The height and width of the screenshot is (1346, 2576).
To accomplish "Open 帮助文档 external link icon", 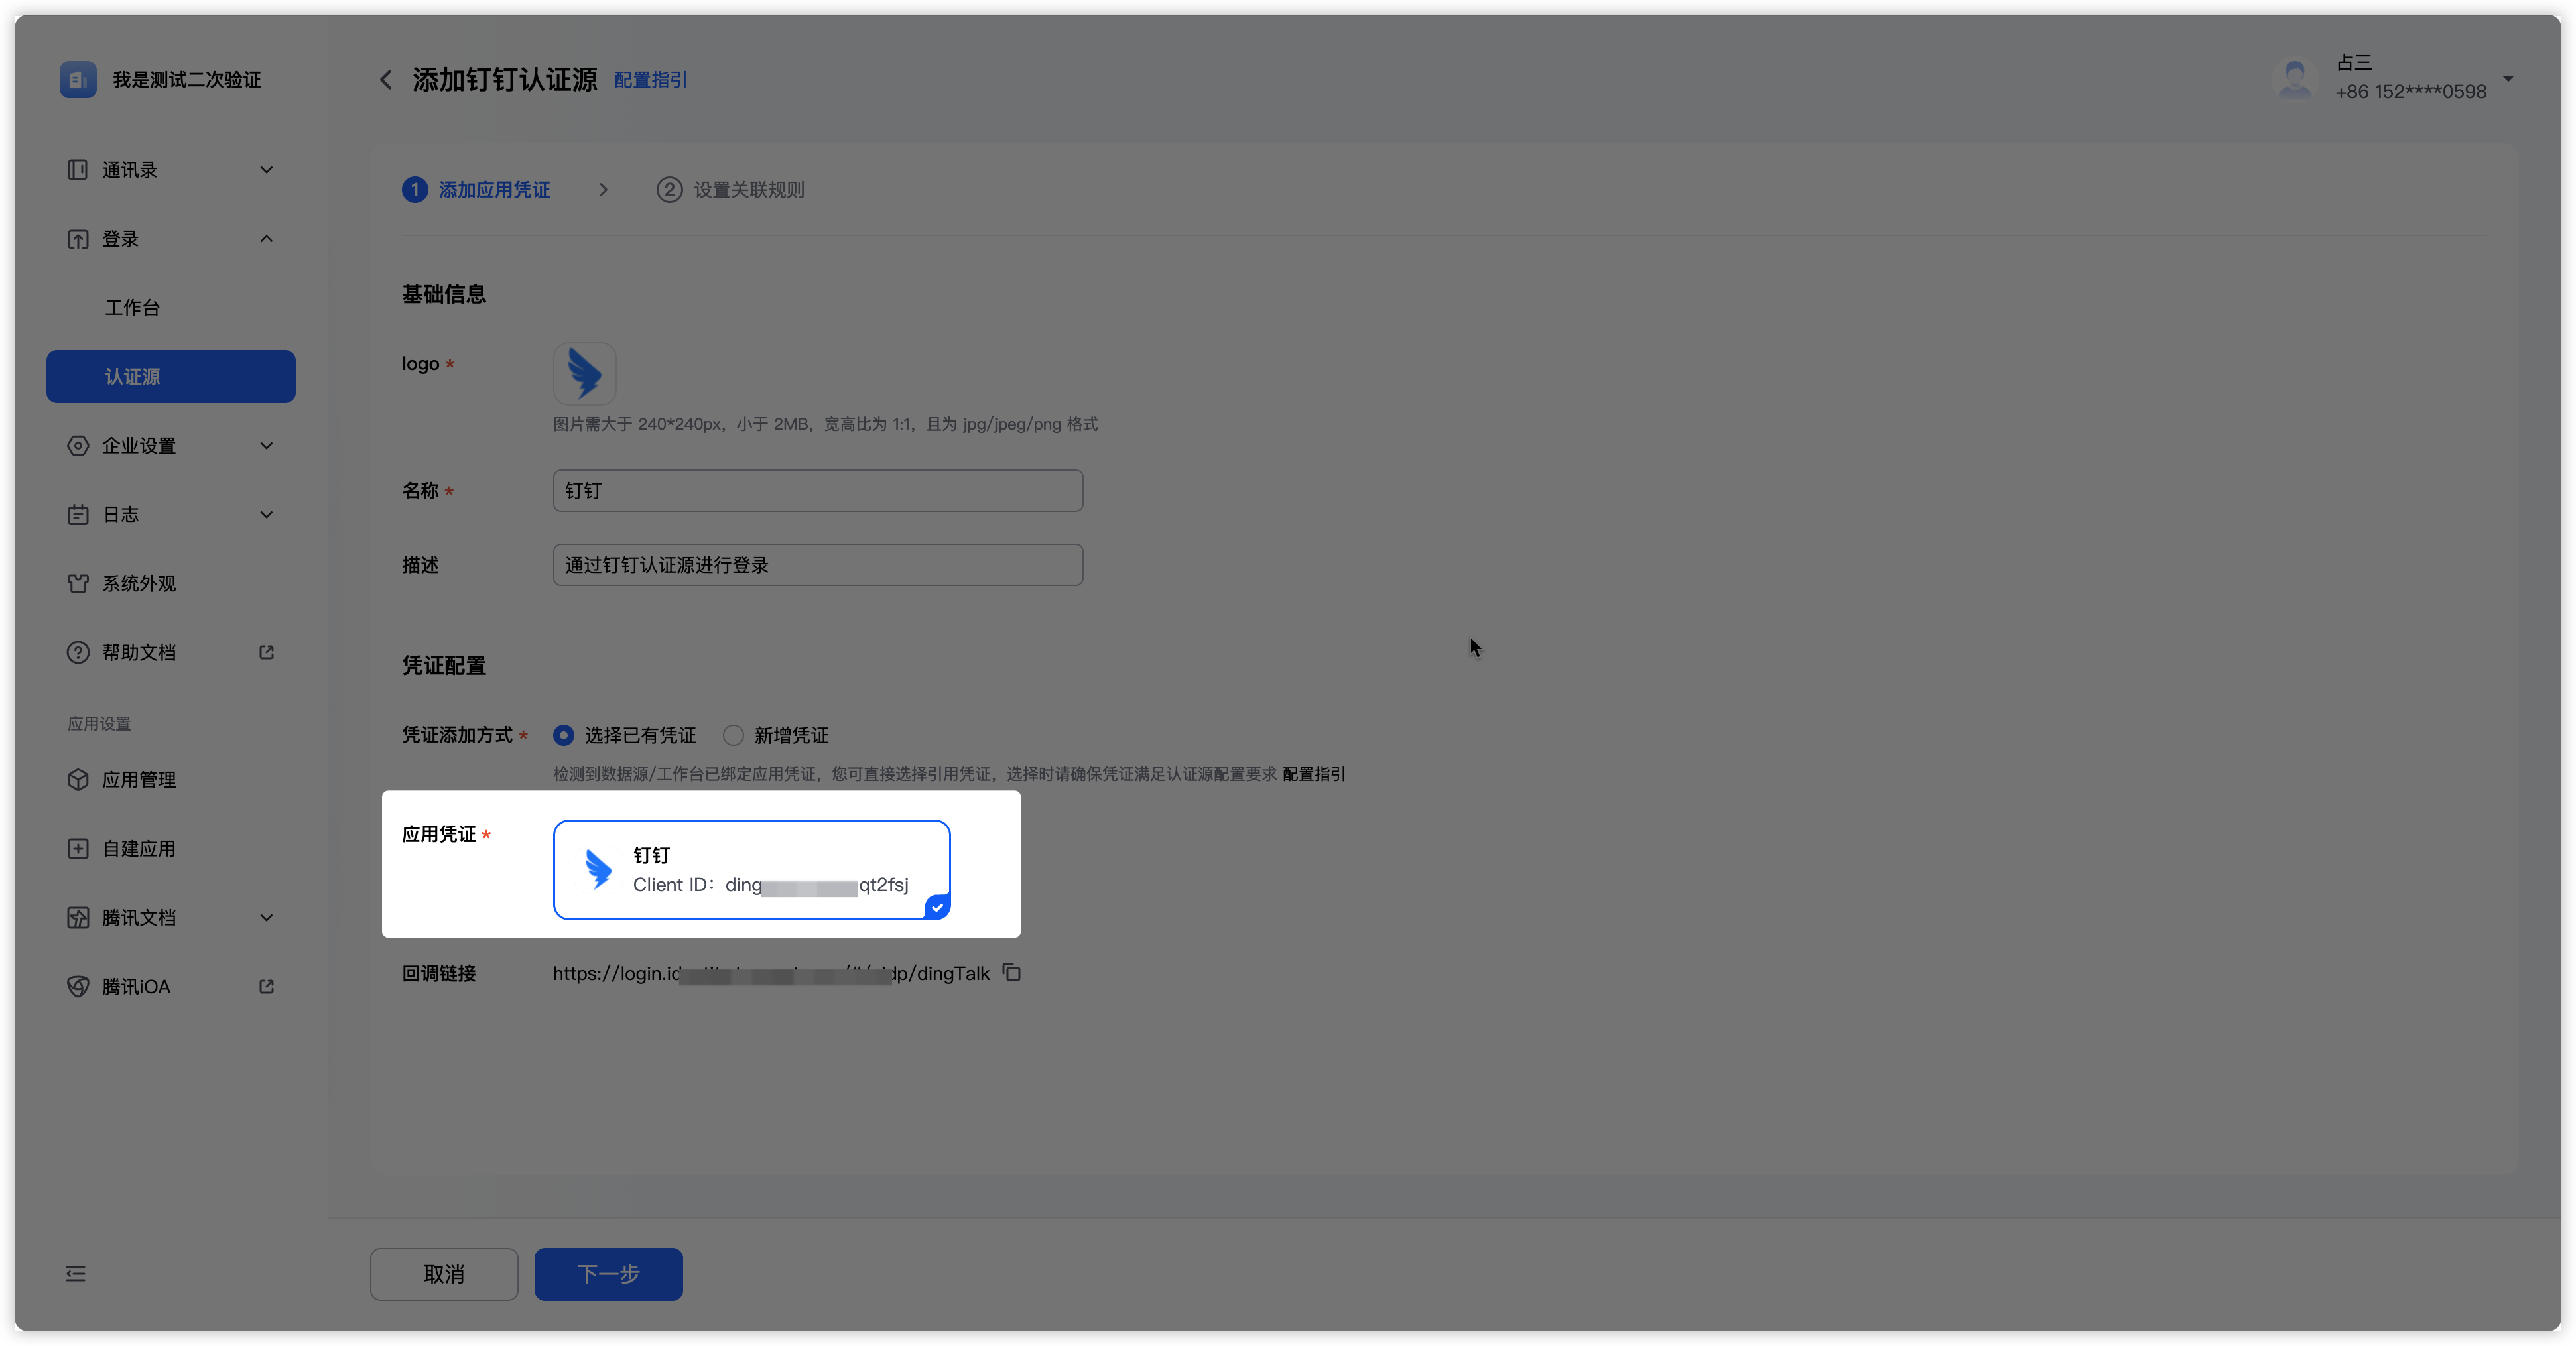I will (x=266, y=653).
